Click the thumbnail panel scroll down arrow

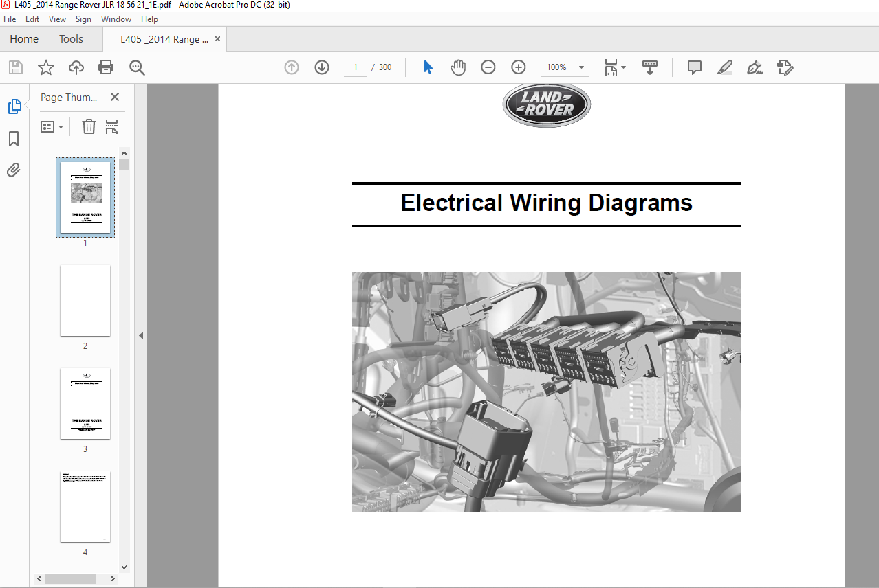tap(124, 567)
